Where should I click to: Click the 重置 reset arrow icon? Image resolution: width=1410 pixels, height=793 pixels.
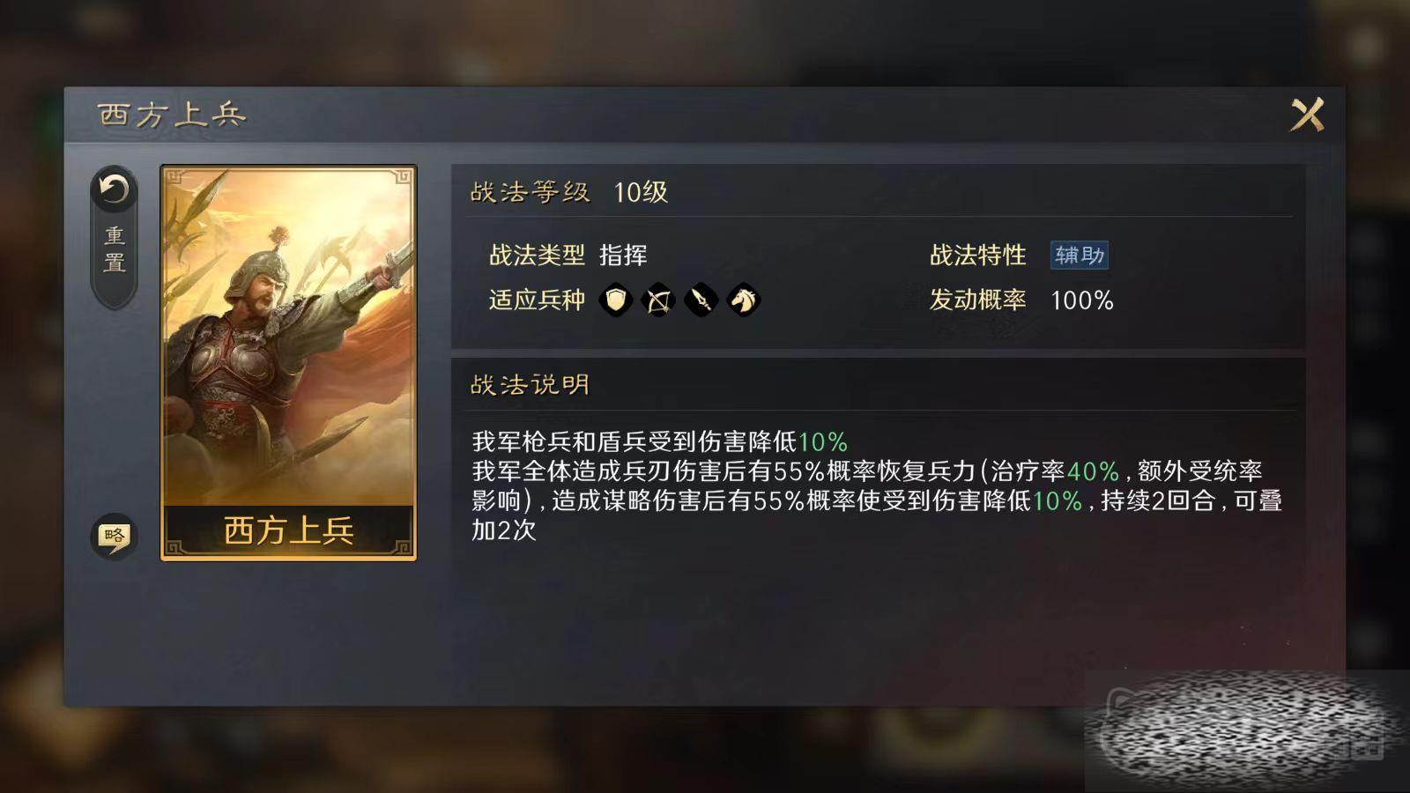click(x=114, y=189)
